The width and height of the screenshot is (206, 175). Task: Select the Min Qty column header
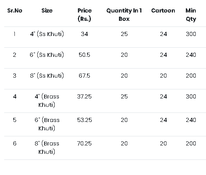[x=191, y=15]
